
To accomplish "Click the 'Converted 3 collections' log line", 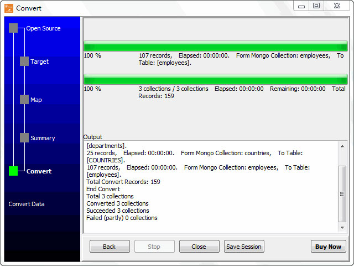I will [x=117, y=203].
